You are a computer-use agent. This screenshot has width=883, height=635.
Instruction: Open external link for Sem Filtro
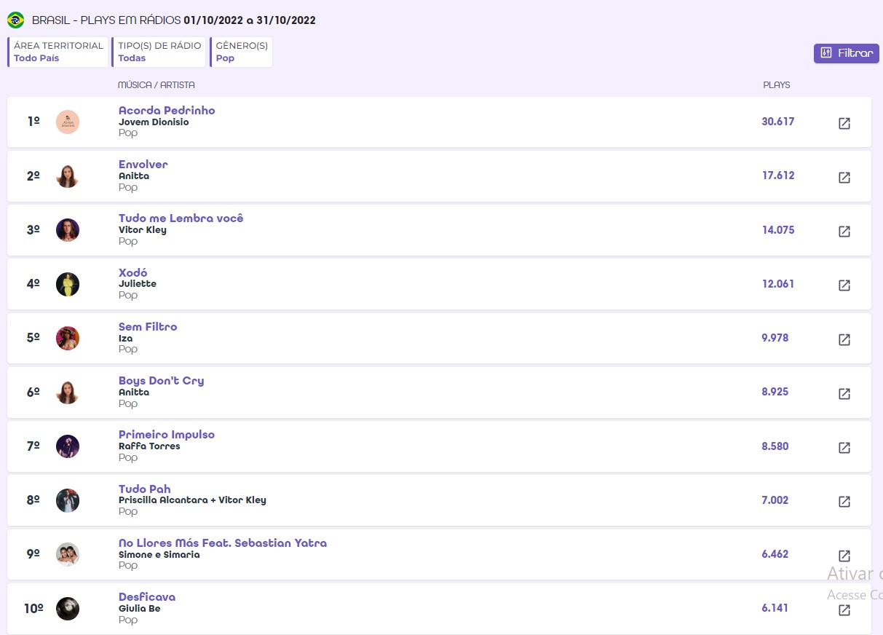[844, 339]
